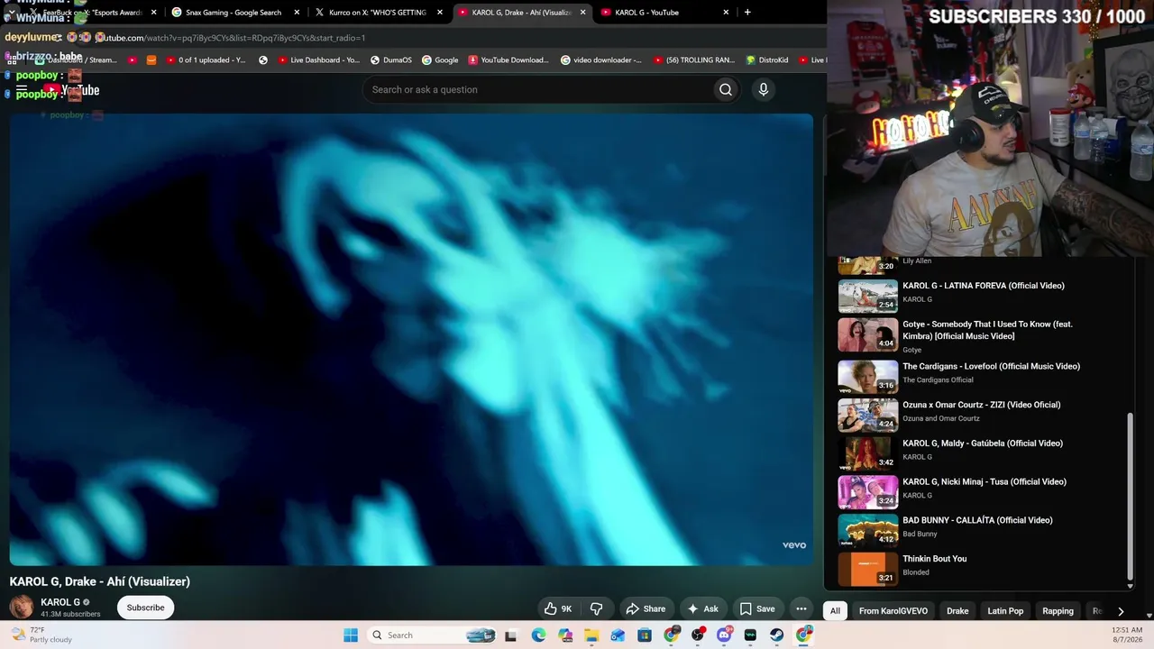
Task: Open the KAROL G channel avatar
Action: [22, 608]
